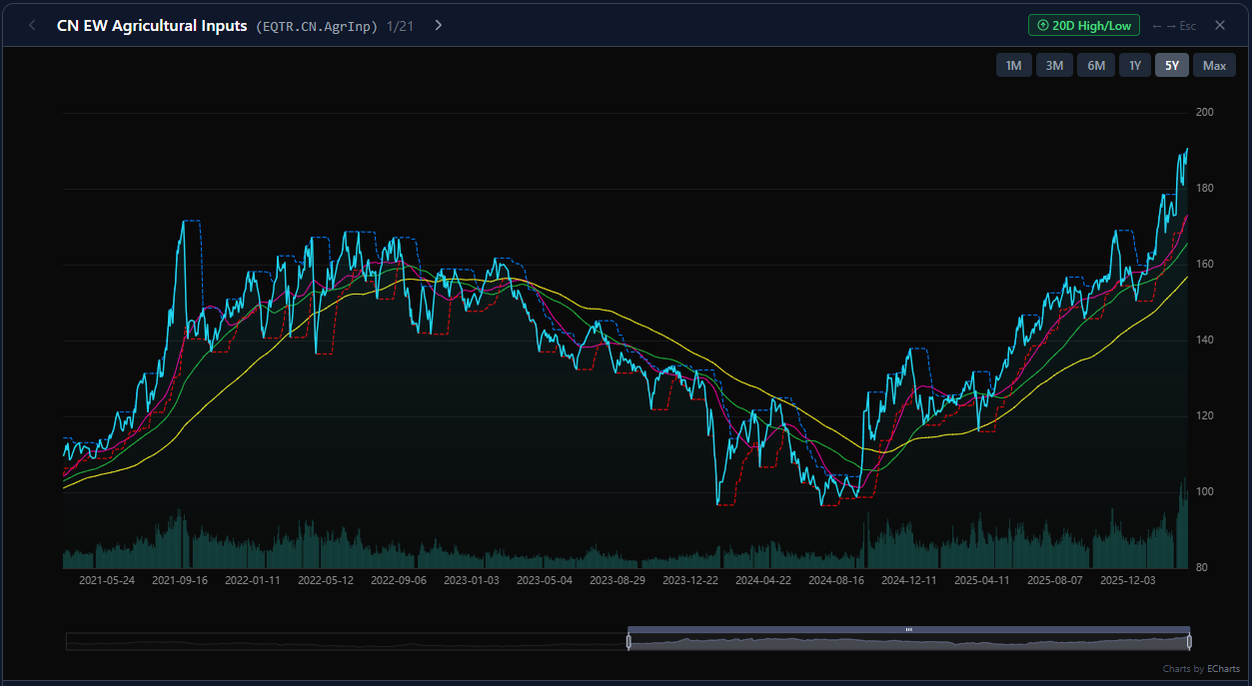This screenshot has height=686, width=1252.
Task: Select the 1M time range
Action: click(1013, 65)
